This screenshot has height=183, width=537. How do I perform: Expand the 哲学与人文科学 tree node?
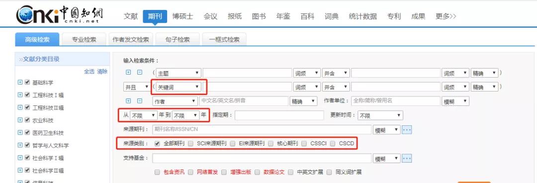[20, 145]
